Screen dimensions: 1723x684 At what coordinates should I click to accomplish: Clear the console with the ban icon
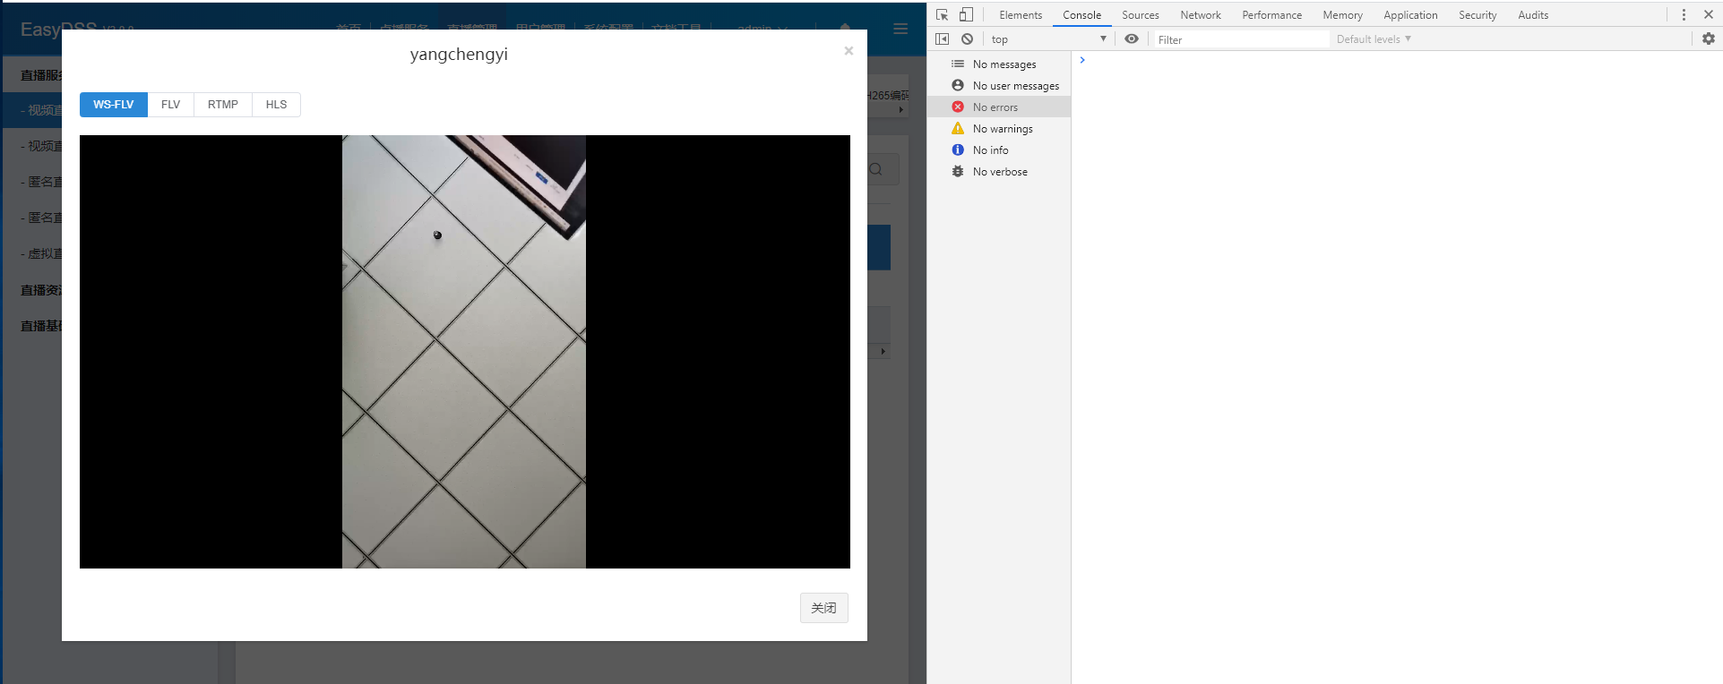[967, 39]
